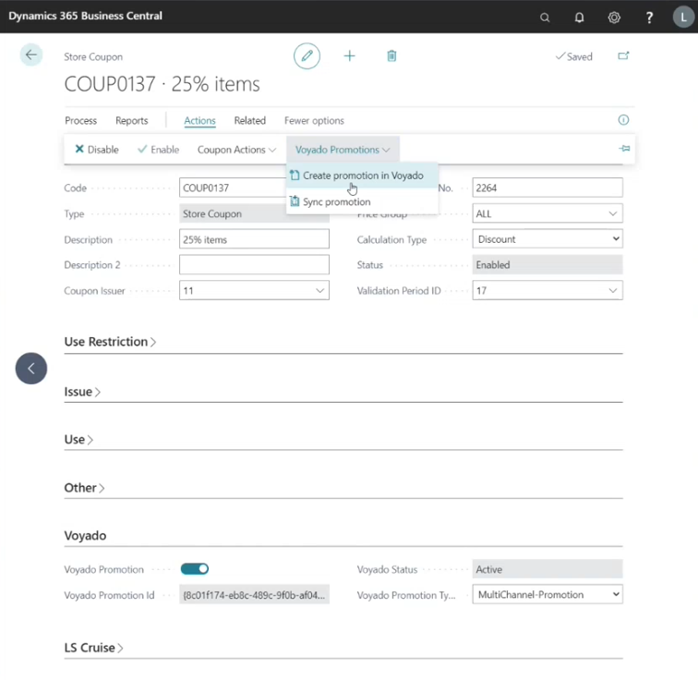Expand the Issue section
698x680 pixels.
click(x=82, y=392)
